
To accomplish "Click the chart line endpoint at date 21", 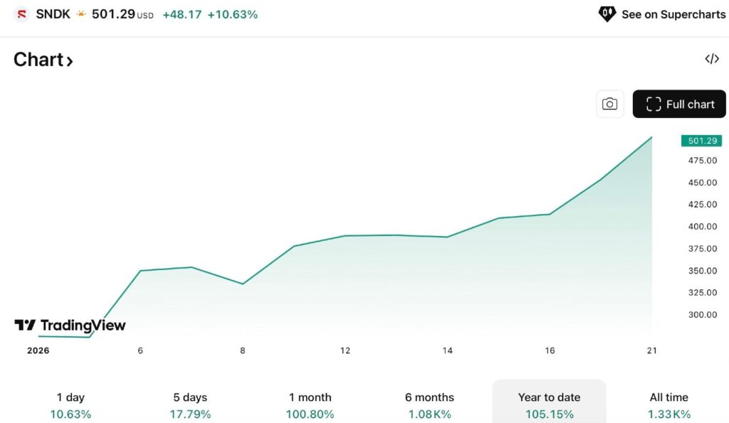I will pyautogui.click(x=651, y=137).
